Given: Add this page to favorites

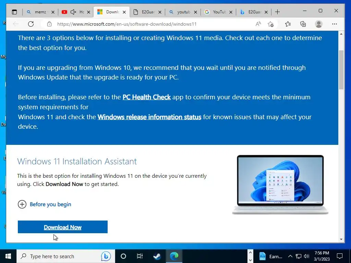Looking at the screenshot, I should tap(271, 24).
